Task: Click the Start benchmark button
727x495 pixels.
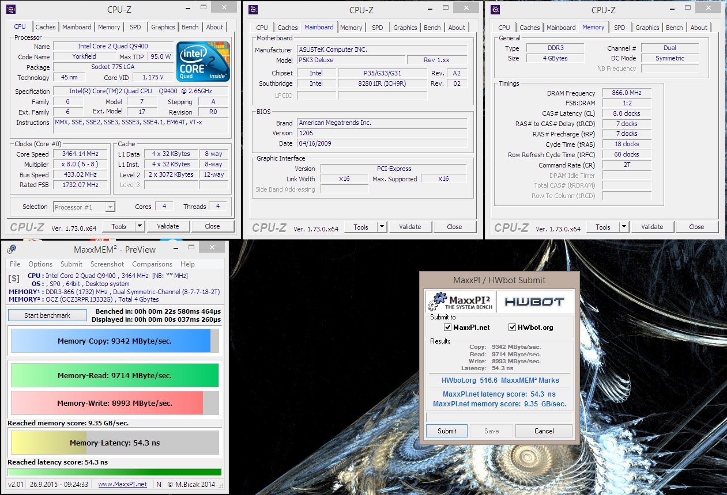Action: click(47, 315)
